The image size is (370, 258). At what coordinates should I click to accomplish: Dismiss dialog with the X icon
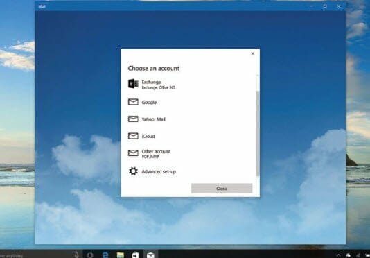point(252,53)
